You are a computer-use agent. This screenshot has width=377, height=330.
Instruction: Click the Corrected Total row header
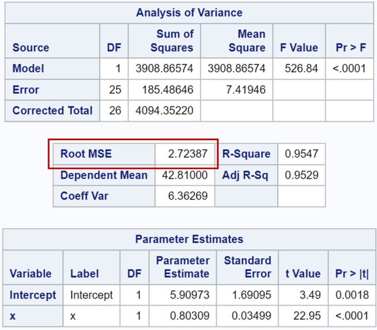click(x=52, y=111)
